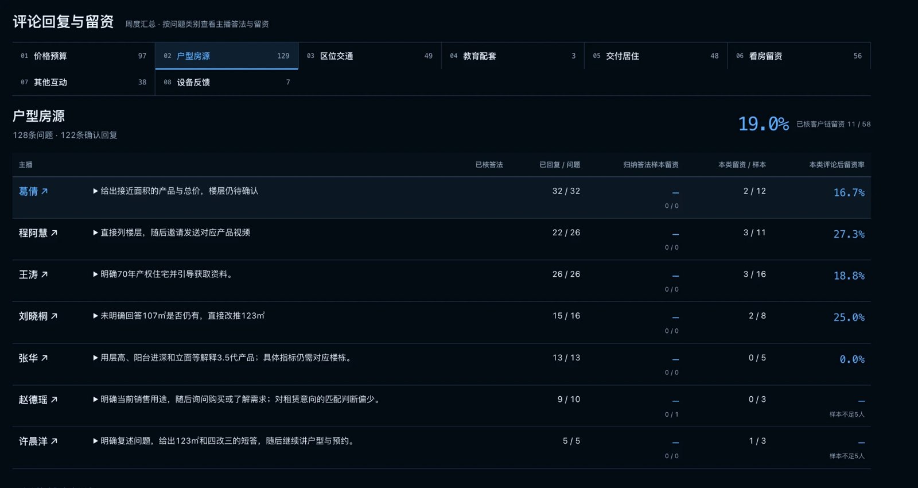918x488 pixels.
Task: Expand answer starting 未明确回答107㎡
Action: tap(178, 316)
